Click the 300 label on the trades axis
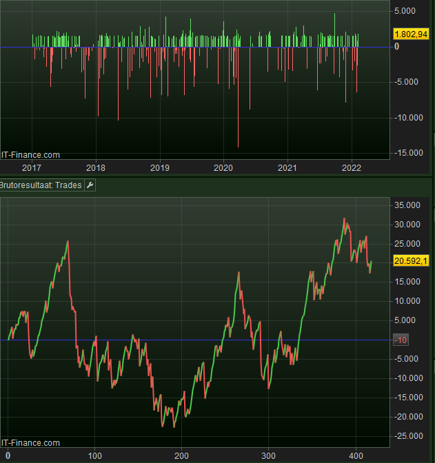This screenshot has height=463, width=435. pyautogui.click(x=268, y=455)
